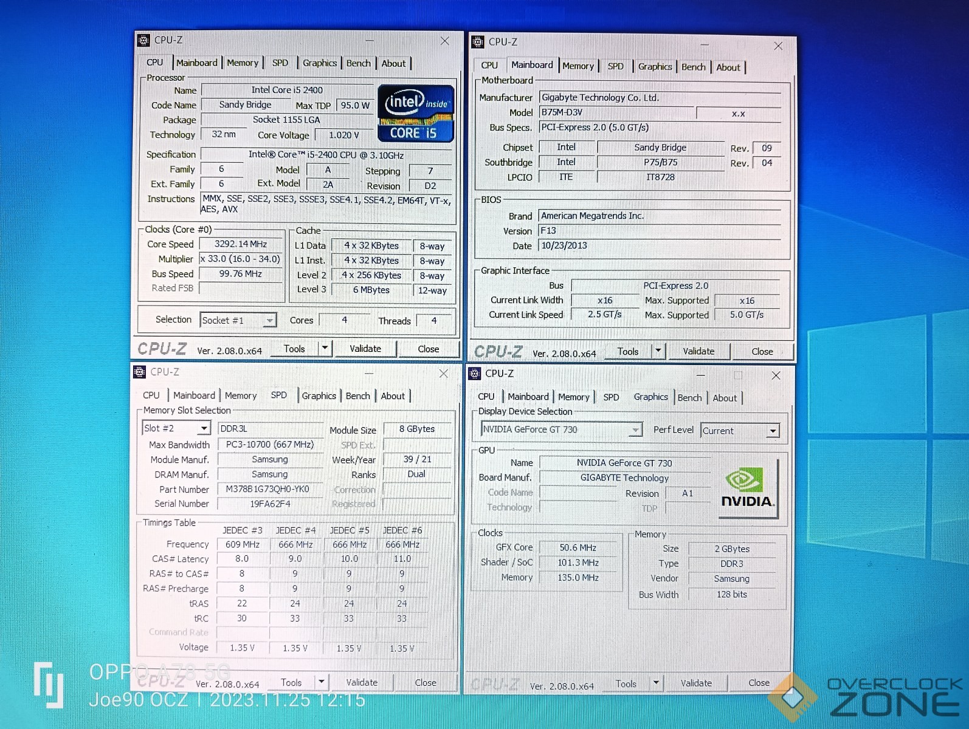This screenshot has height=729, width=969.
Task: Expand Tools arrow in the Slot #2 memory window
Action: pyautogui.click(x=321, y=682)
